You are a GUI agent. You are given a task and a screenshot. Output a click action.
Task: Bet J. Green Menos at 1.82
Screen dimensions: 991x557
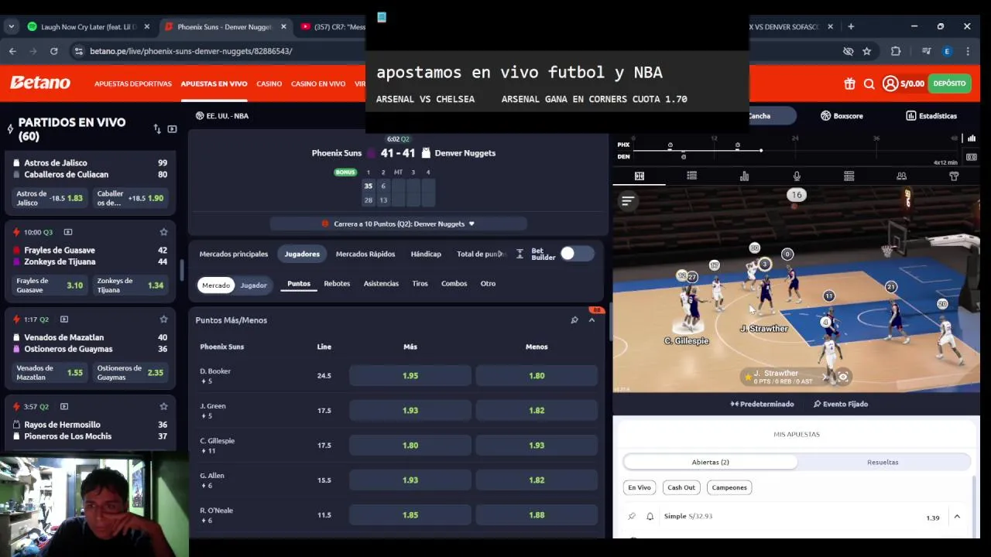[x=537, y=411]
